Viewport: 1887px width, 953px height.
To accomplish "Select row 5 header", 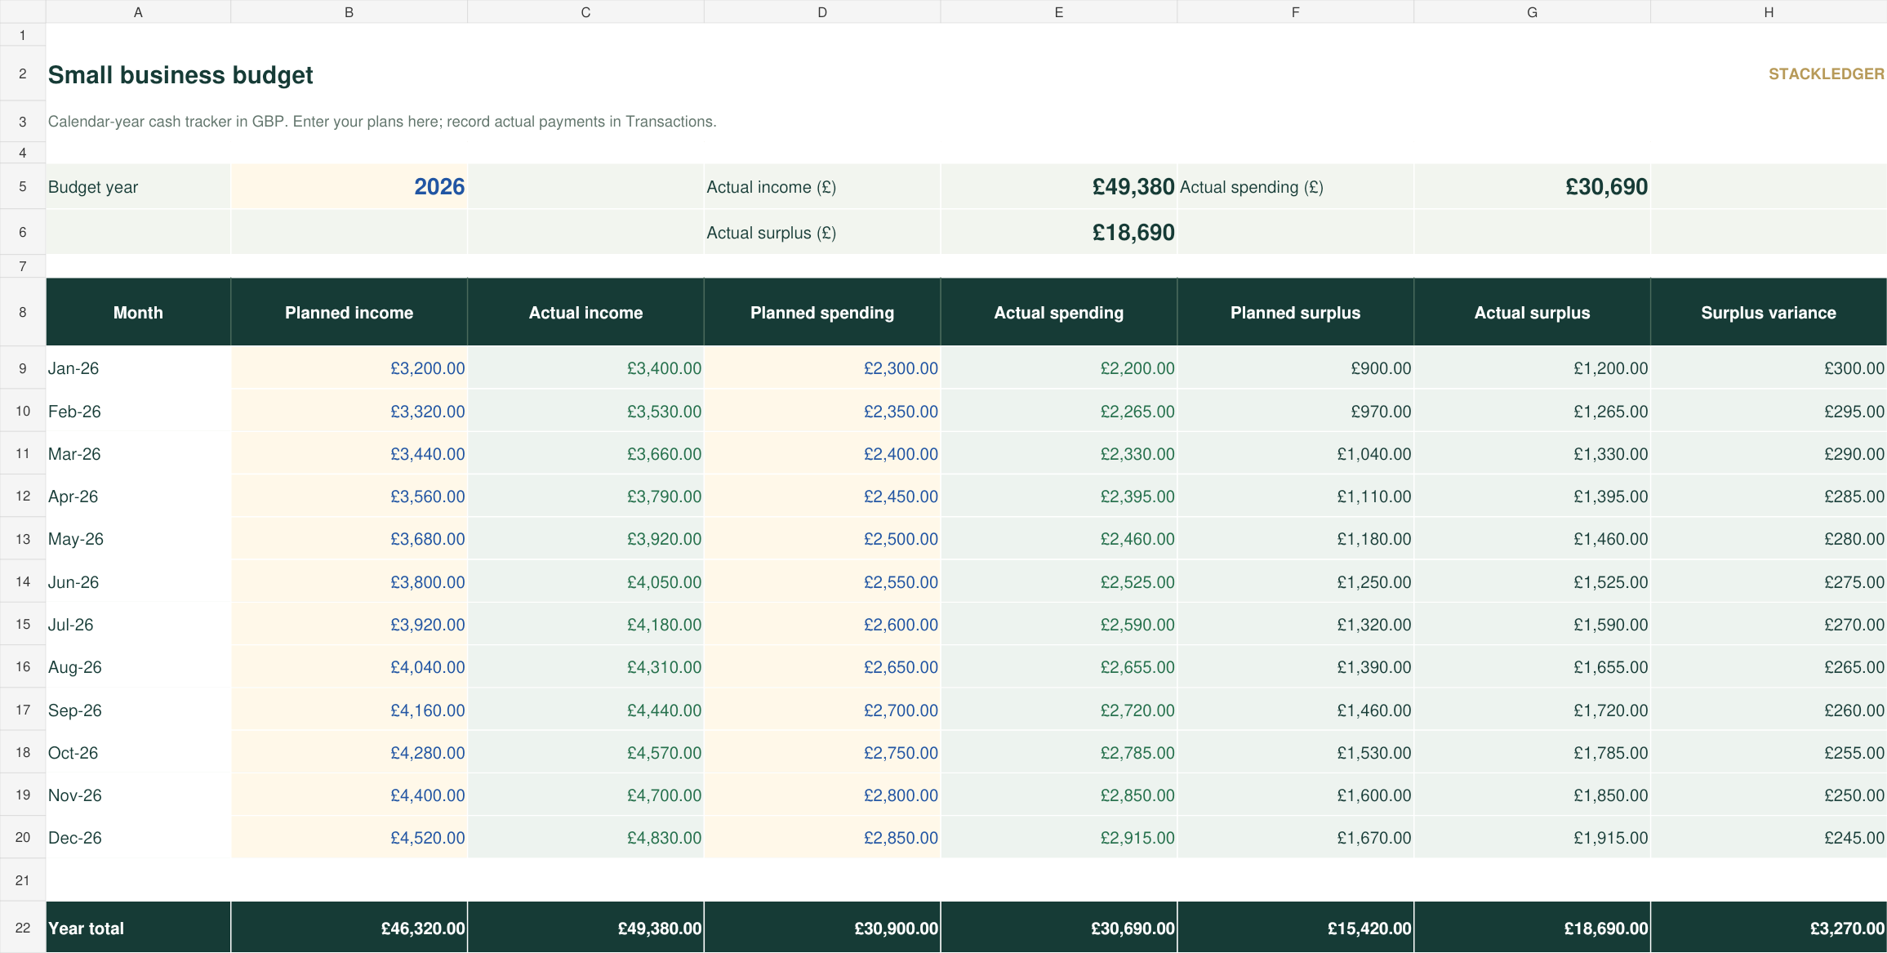I will 23,187.
